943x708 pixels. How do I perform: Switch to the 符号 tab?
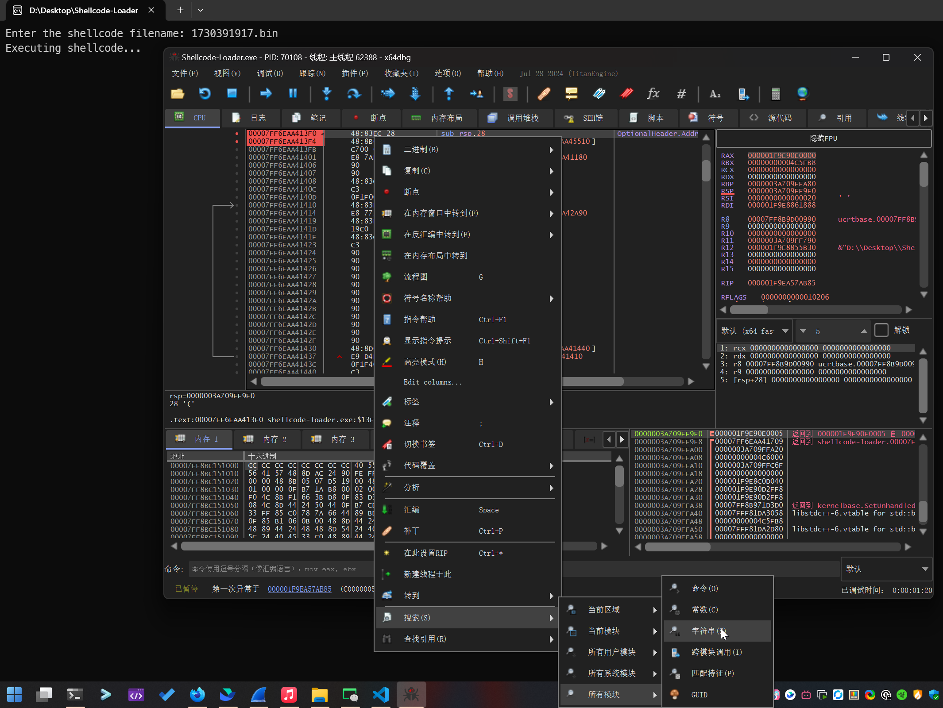coord(707,118)
